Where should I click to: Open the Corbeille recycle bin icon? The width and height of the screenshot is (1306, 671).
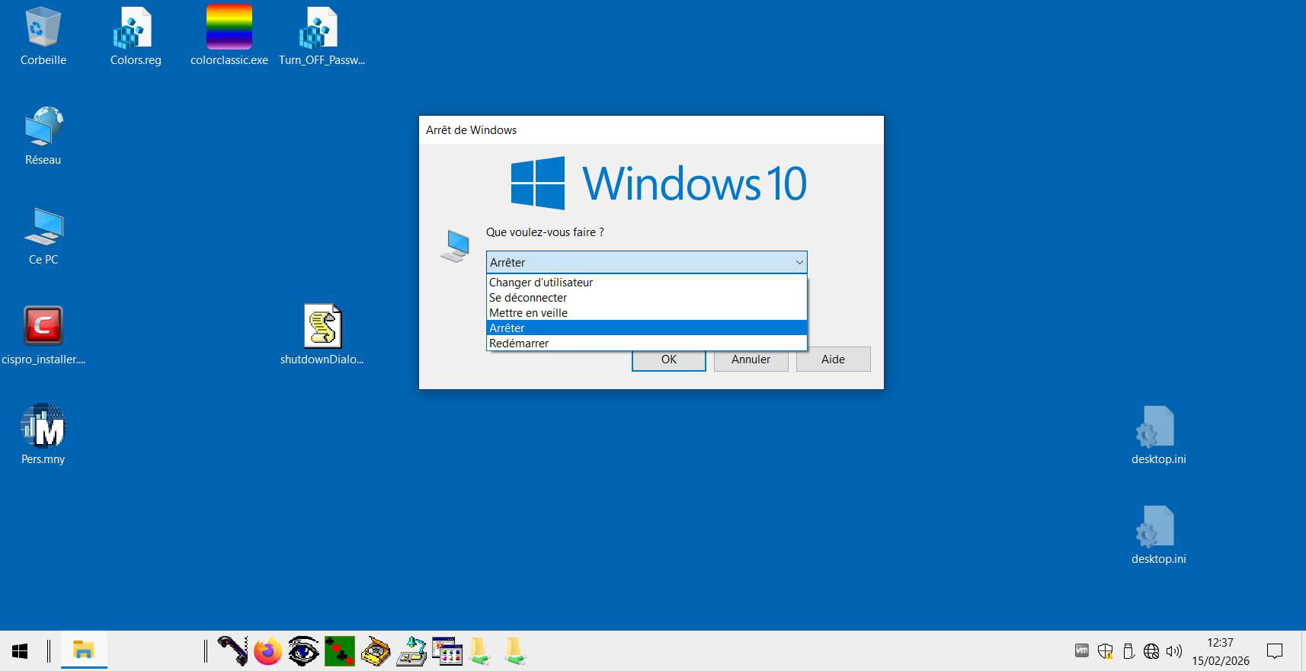[43, 29]
